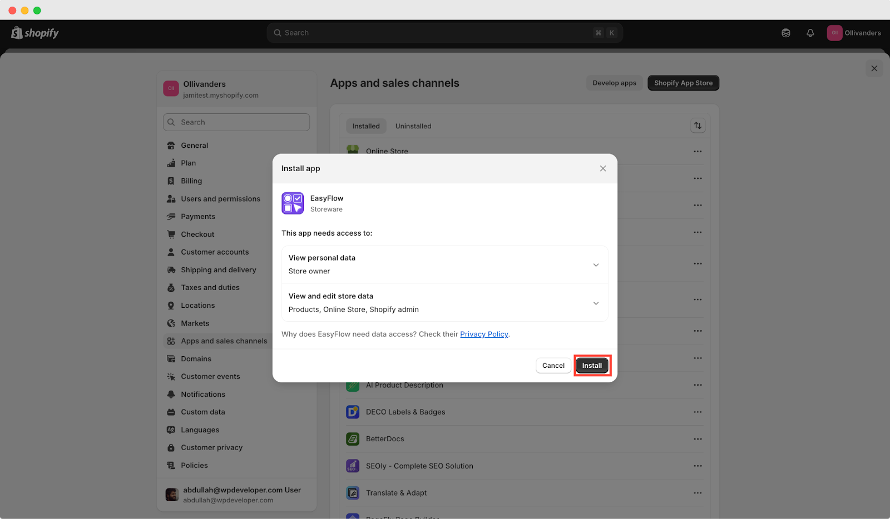Screen dimensions: 890x519
Task: Click the Shopify logo
Action: [x=35, y=33]
